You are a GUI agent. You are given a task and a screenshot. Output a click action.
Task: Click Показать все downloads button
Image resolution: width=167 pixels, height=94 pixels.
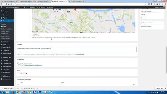pyautogui.click(x=159, y=88)
